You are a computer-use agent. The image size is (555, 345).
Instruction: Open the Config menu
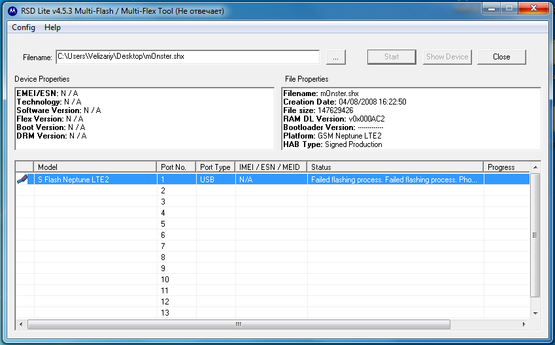24,27
